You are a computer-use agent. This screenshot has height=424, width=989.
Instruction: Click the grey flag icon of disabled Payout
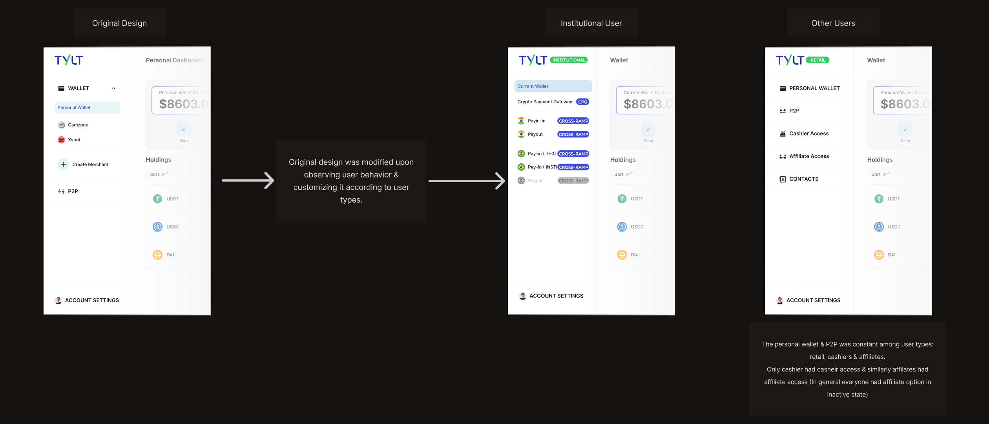click(x=521, y=181)
